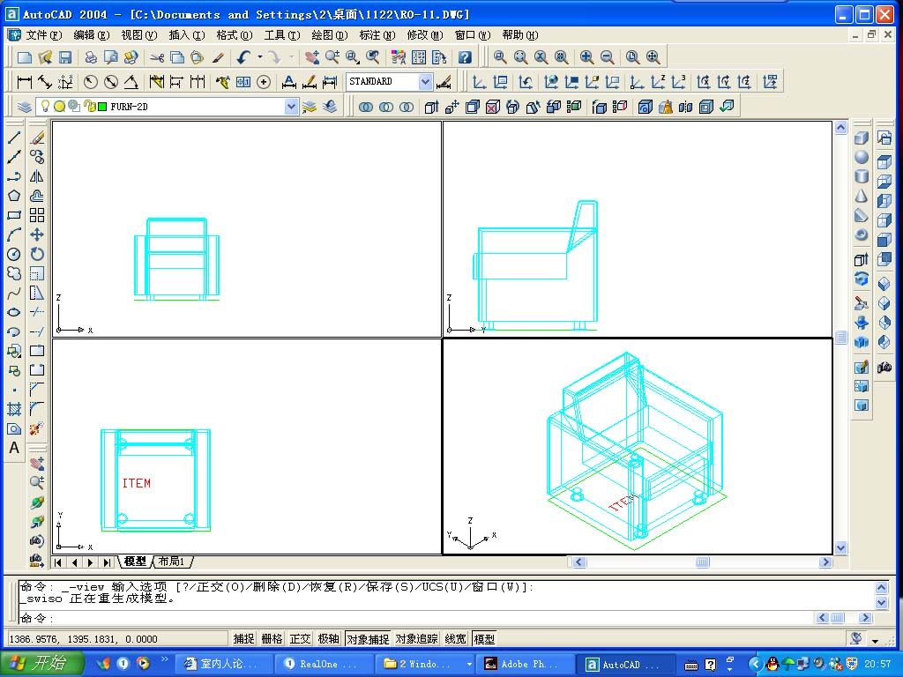903x677 pixels.
Task: Toggle 捕捉 snap mode
Action: (243, 639)
